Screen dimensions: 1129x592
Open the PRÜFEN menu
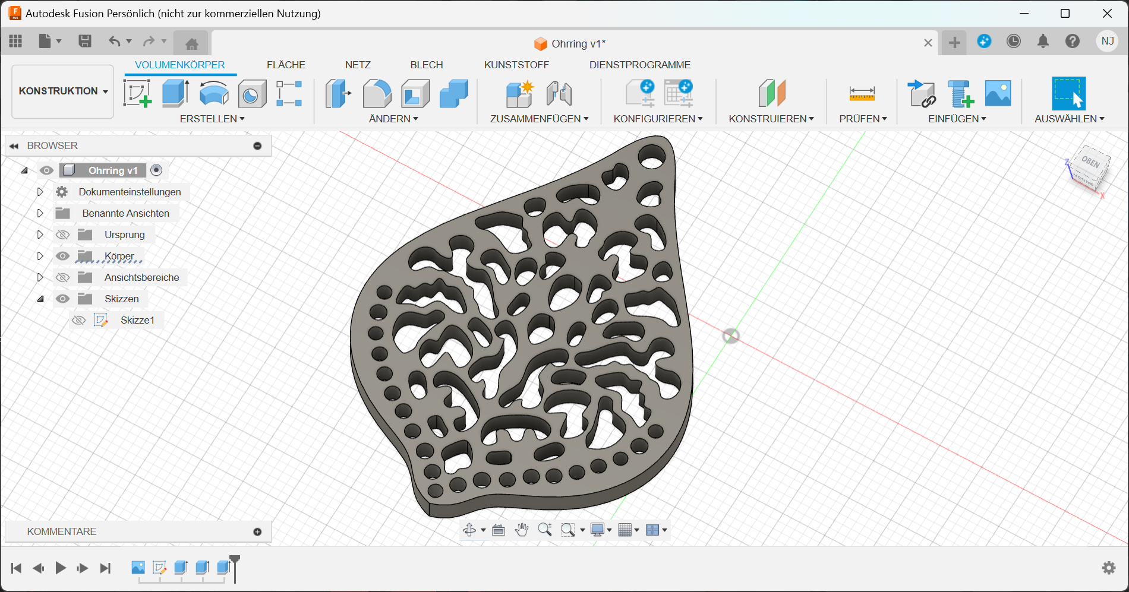[863, 119]
